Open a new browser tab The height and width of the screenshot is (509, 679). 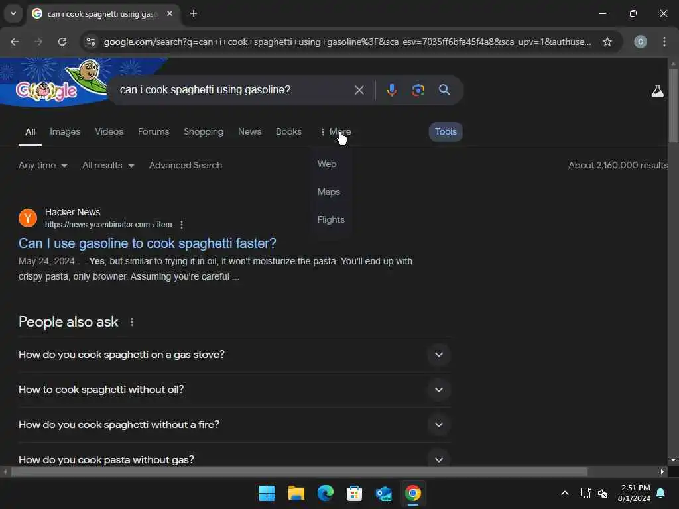194,13
